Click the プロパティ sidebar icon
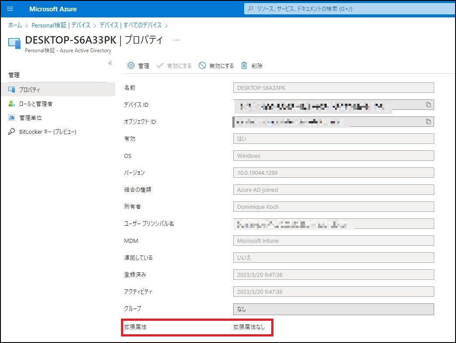Screen dimensions: 456x343 click(12, 89)
